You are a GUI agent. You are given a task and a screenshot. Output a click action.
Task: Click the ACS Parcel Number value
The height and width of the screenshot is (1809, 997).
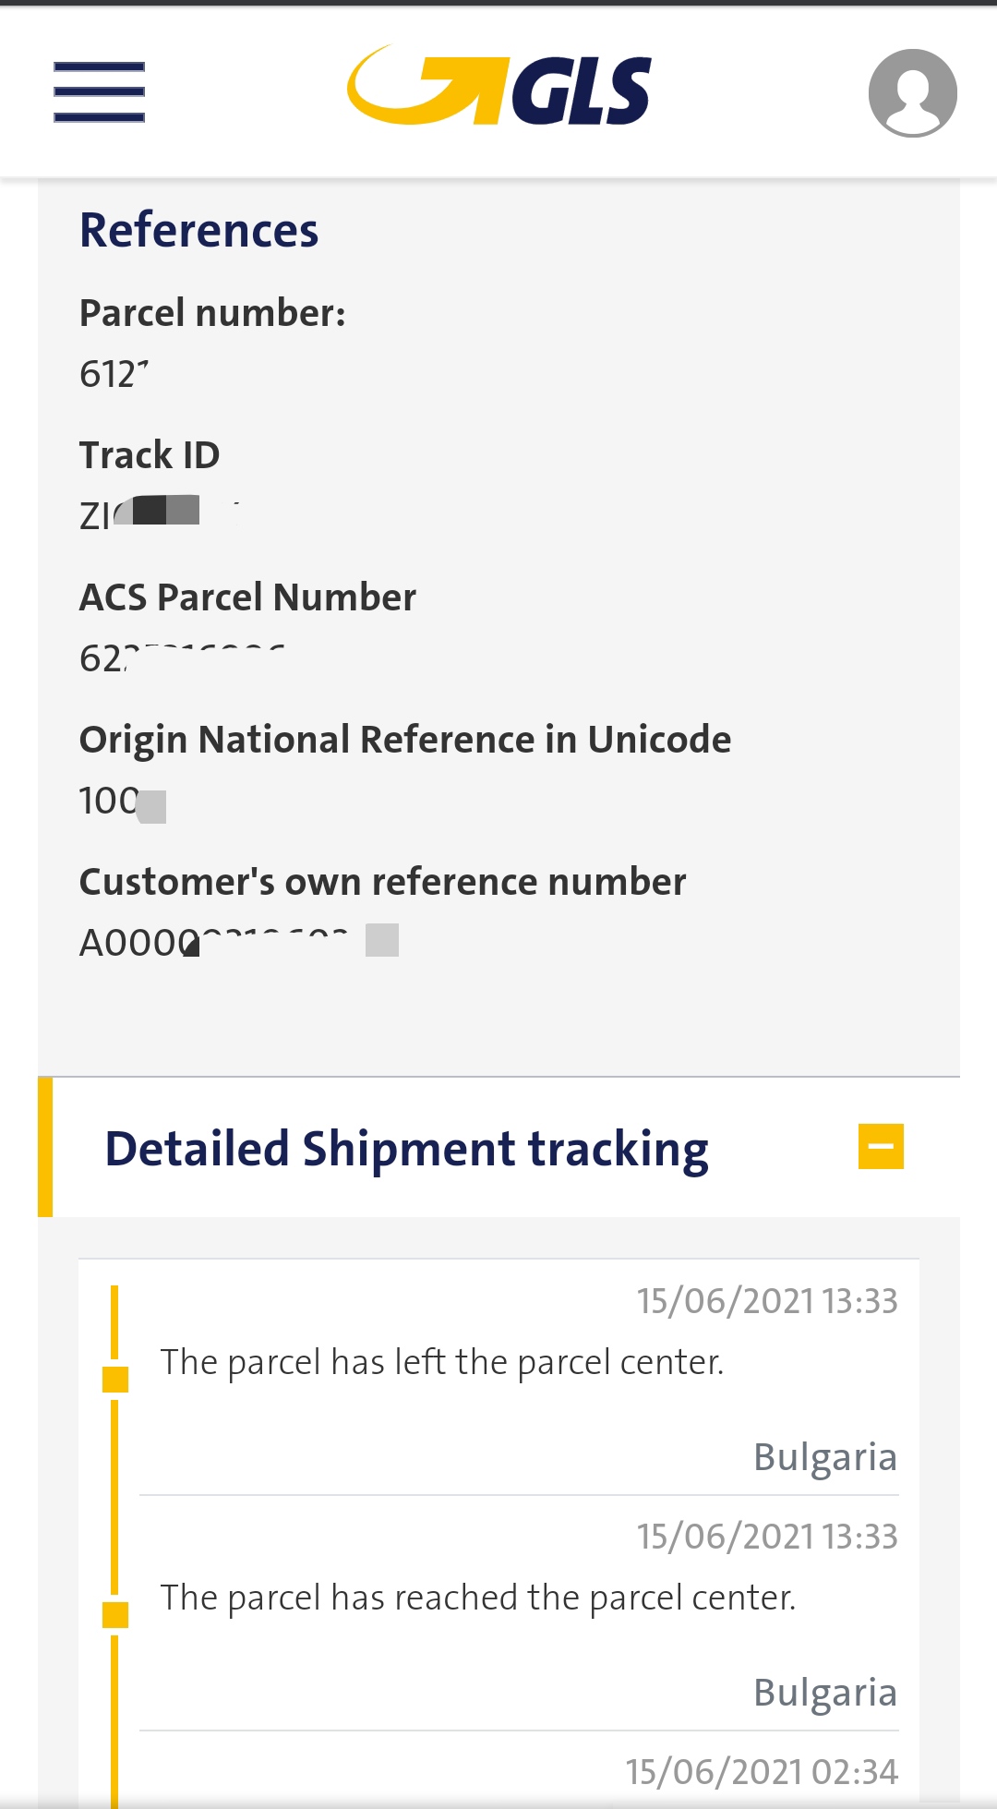coord(180,658)
